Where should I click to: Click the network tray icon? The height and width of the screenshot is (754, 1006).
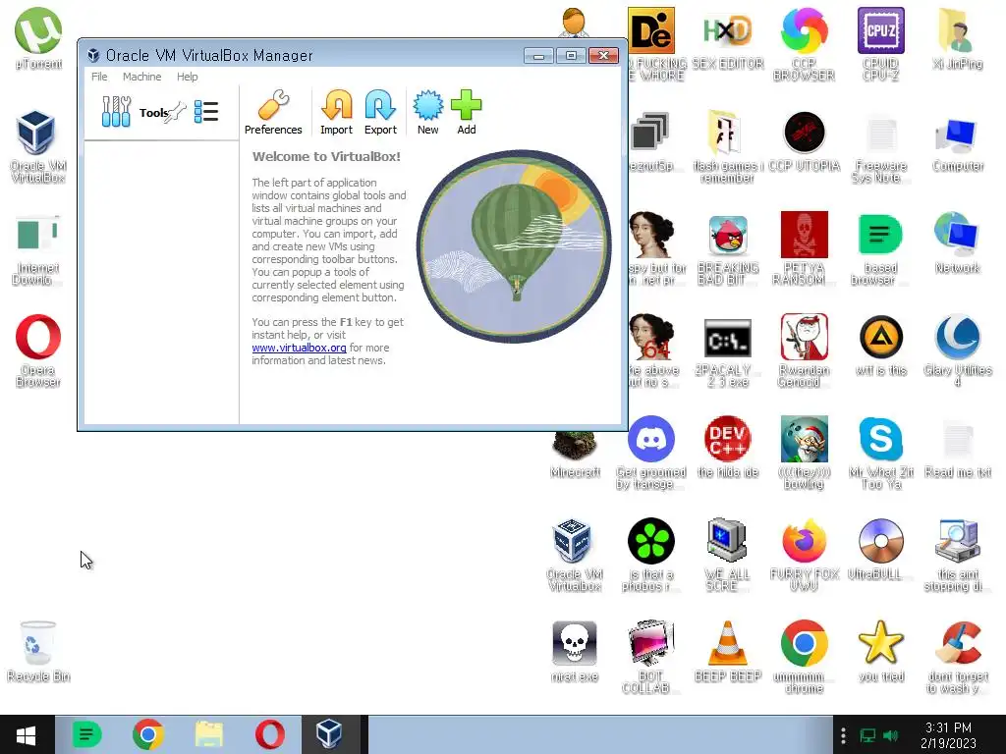pyautogui.click(x=867, y=735)
